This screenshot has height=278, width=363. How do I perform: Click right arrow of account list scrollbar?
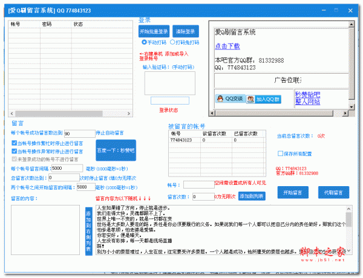(129, 114)
